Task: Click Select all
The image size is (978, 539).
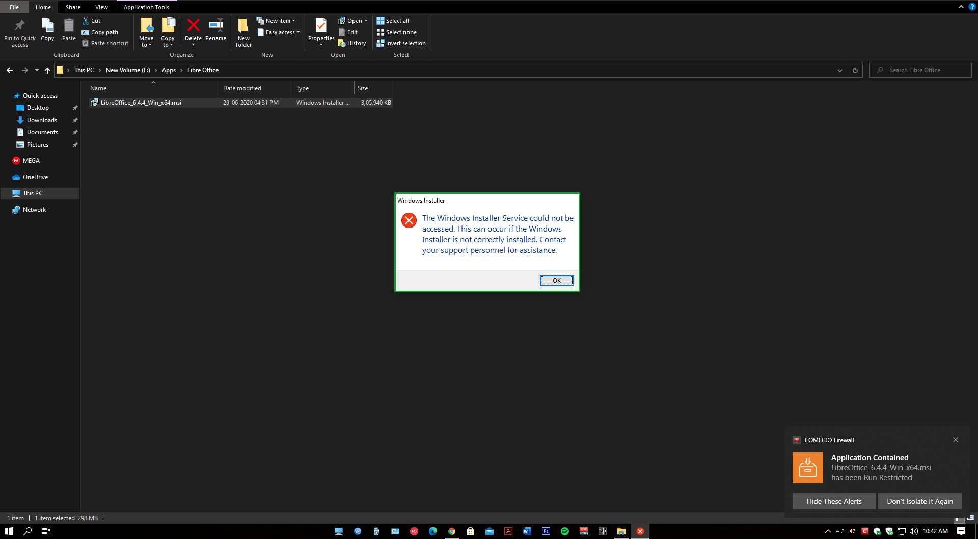Action: 393,21
